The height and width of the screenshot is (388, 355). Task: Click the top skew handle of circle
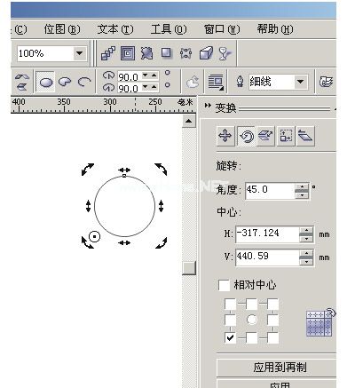coord(124,170)
